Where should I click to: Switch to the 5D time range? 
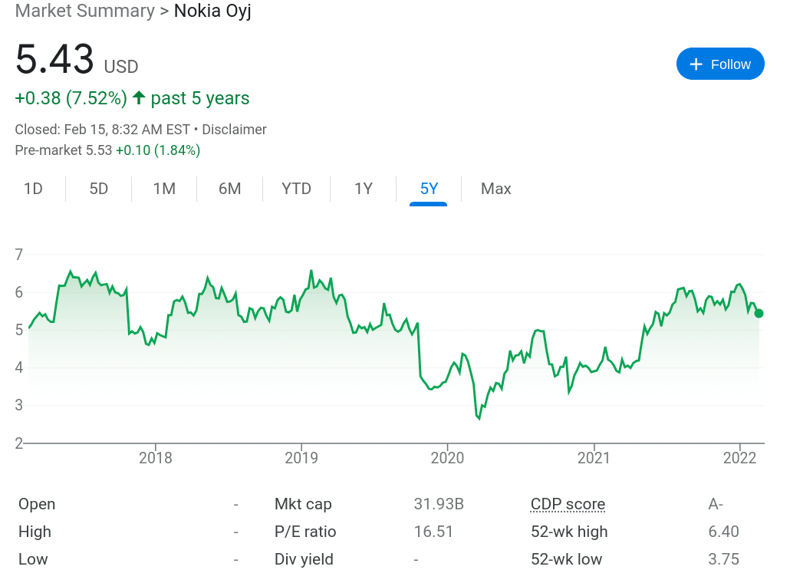tap(99, 189)
